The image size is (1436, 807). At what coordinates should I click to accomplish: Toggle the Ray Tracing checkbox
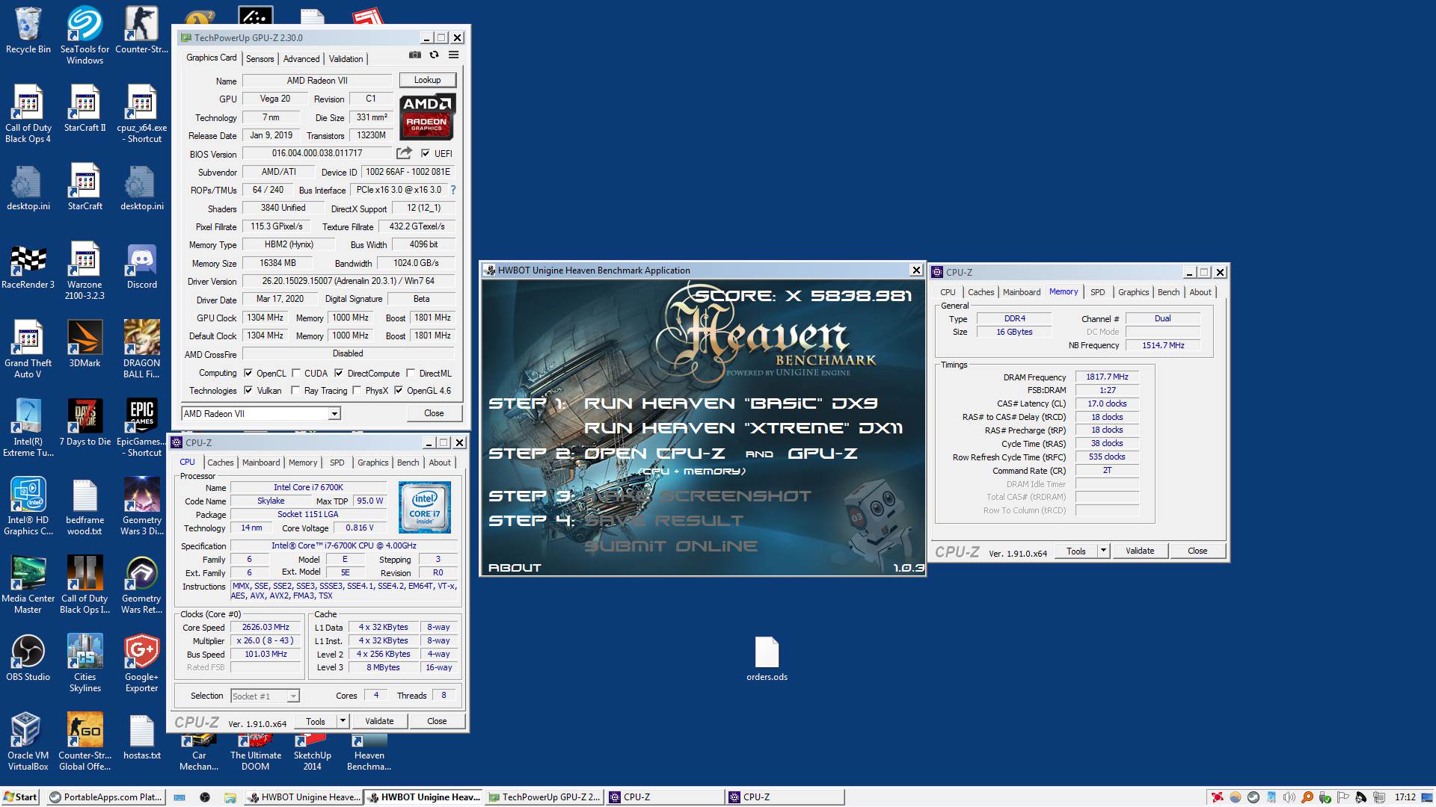295,390
